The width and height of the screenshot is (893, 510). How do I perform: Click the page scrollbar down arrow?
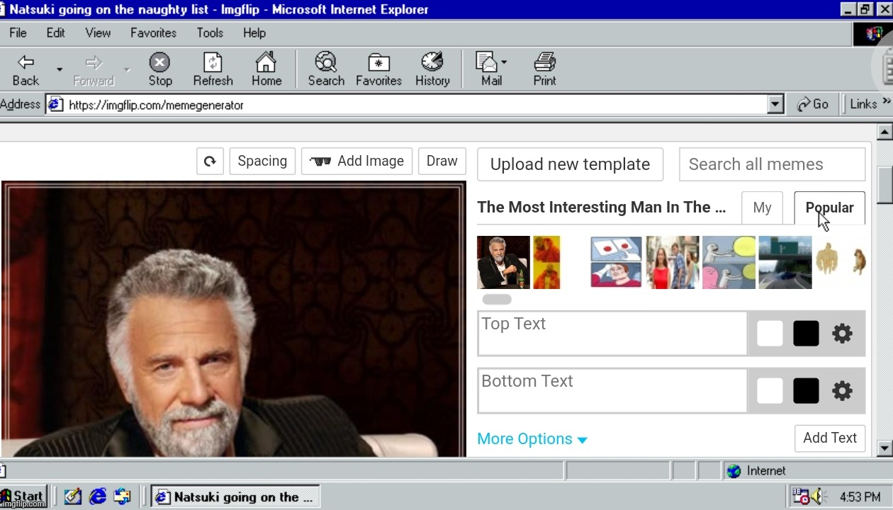tap(884, 448)
